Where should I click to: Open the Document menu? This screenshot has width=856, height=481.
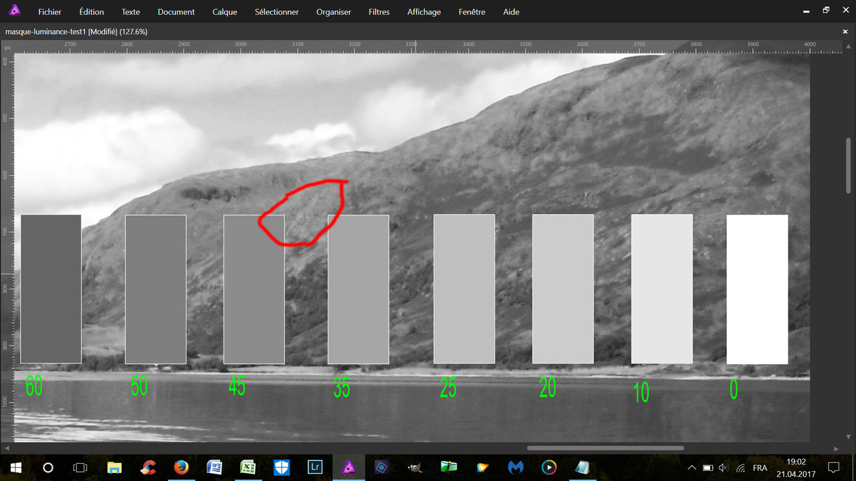177,12
